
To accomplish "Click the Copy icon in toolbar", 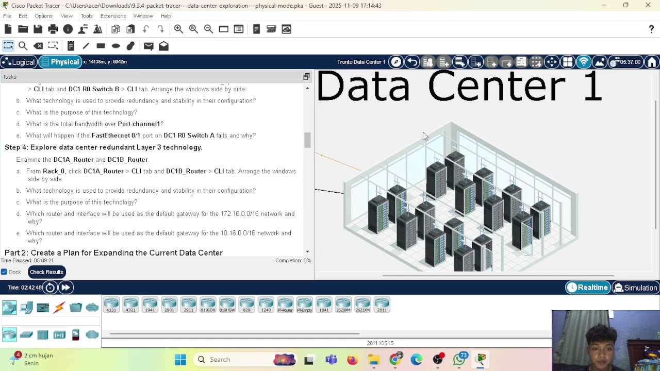I will pos(115,29).
